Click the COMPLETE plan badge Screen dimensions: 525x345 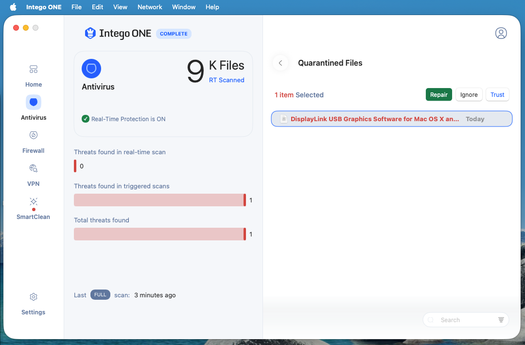point(174,34)
